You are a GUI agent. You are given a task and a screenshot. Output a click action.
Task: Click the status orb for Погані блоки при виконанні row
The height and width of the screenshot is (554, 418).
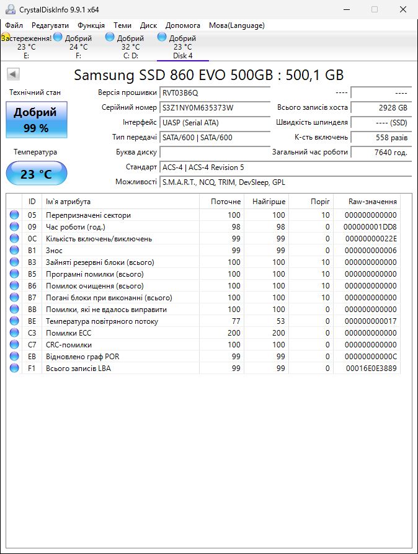(14, 298)
